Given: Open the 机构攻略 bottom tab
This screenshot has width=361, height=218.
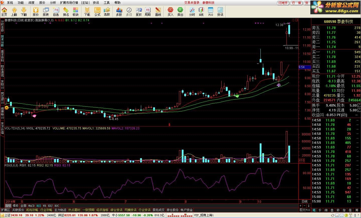Looking at the screenshot, I should pos(32,210).
